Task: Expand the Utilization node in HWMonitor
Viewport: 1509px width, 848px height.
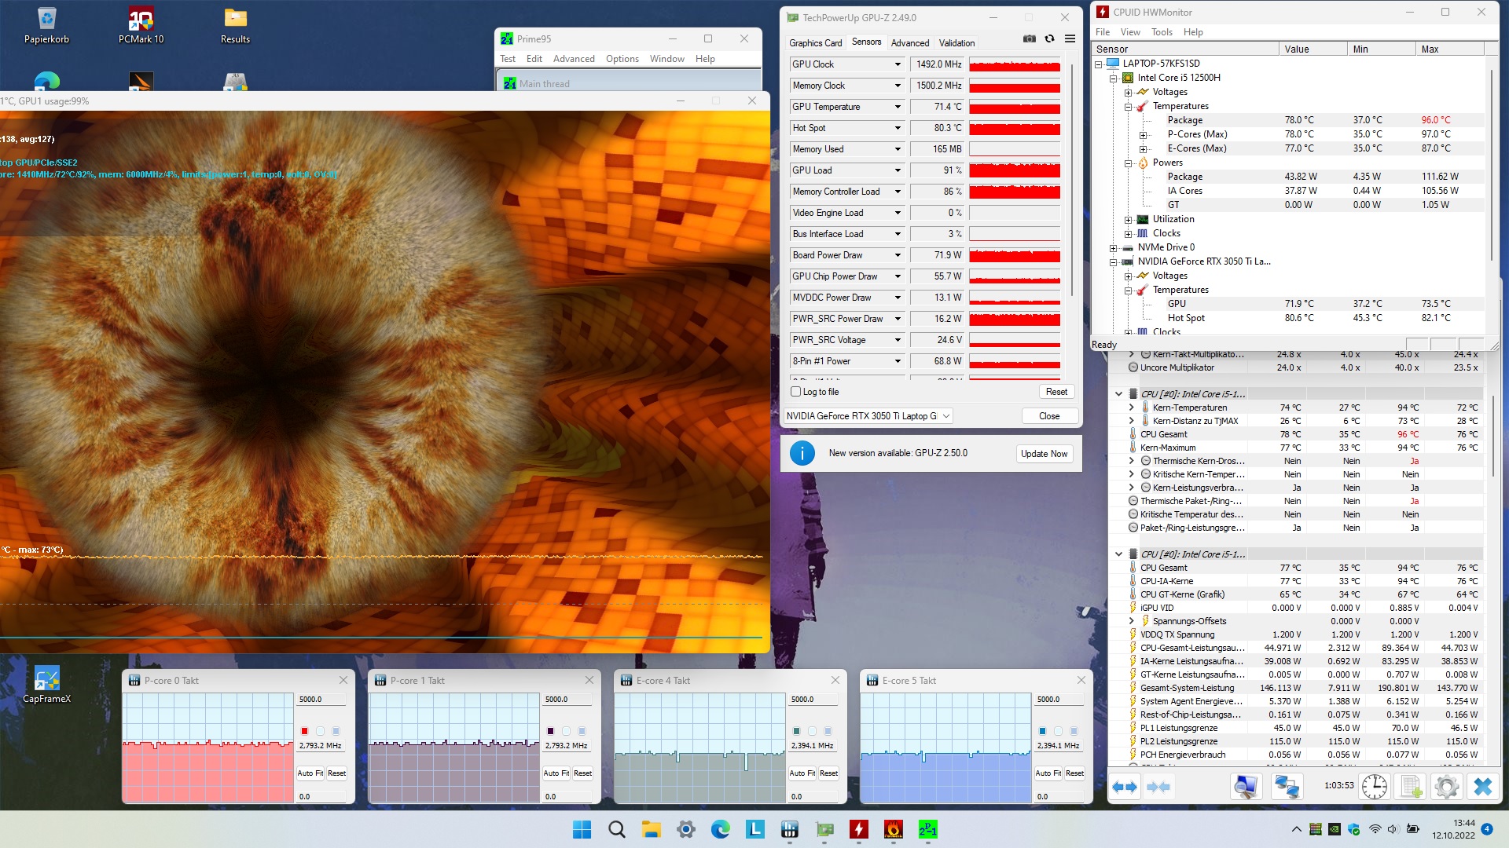Action: point(1128,220)
